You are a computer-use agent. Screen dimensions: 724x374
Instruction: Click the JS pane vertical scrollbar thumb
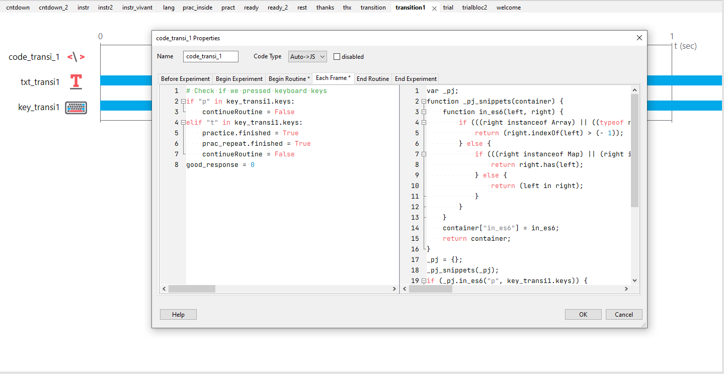point(634,150)
